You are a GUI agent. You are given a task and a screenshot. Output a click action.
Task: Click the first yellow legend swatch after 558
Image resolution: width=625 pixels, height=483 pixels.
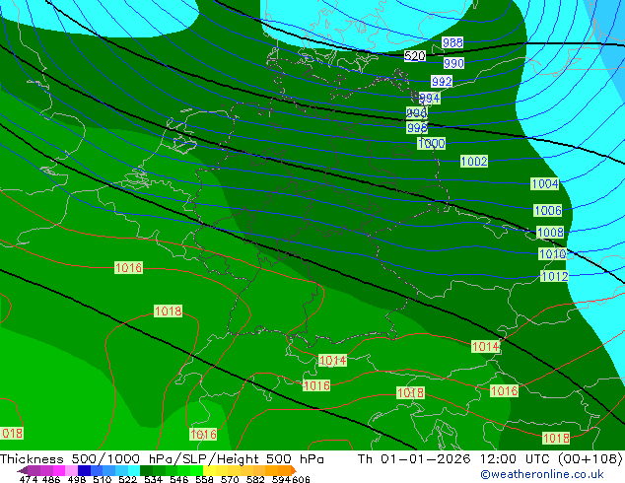[209, 470]
